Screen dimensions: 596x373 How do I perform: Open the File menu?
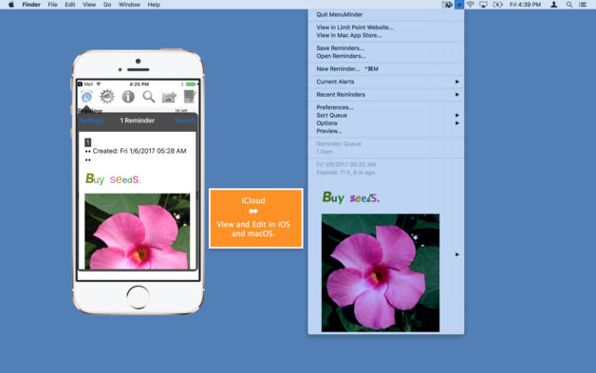pos(52,5)
